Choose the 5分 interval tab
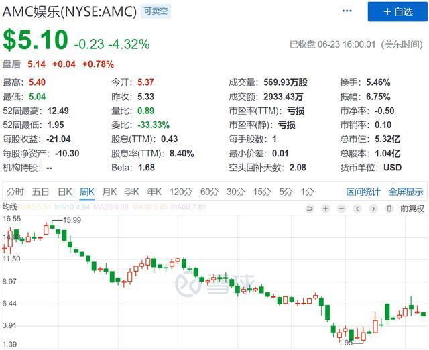This screenshot has width=429, height=350. (x=286, y=192)
